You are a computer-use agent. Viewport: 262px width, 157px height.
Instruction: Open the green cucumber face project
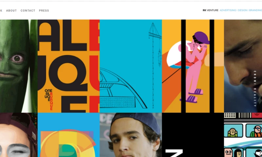tap(19, 66)
